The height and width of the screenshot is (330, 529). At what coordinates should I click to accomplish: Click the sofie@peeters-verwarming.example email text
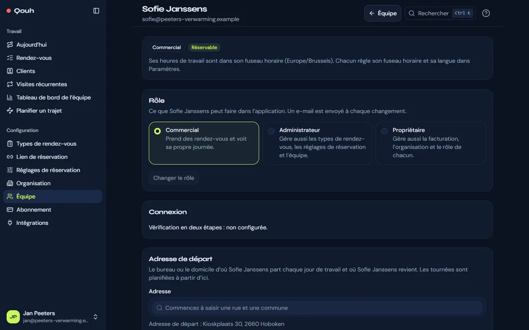191,19
